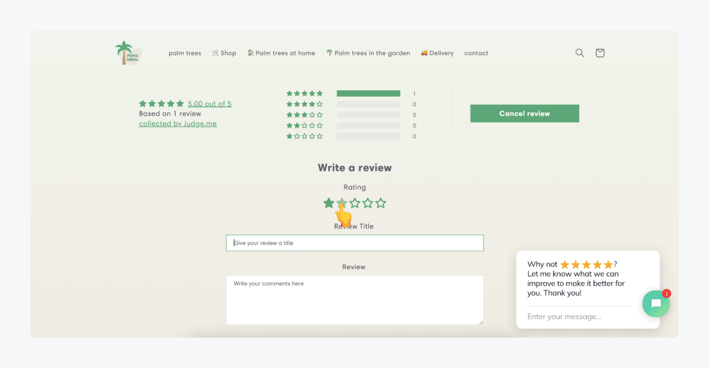Open the palm trees menu item

point(185,53)
